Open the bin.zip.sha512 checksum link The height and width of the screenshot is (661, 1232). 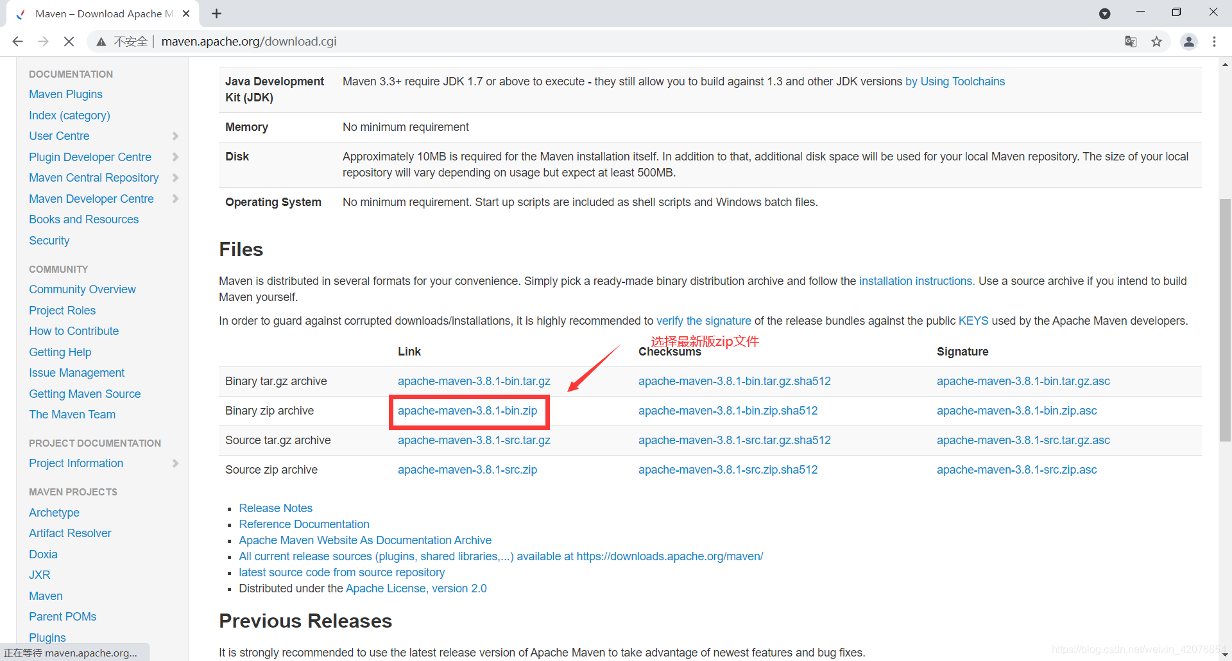(728, 411)
